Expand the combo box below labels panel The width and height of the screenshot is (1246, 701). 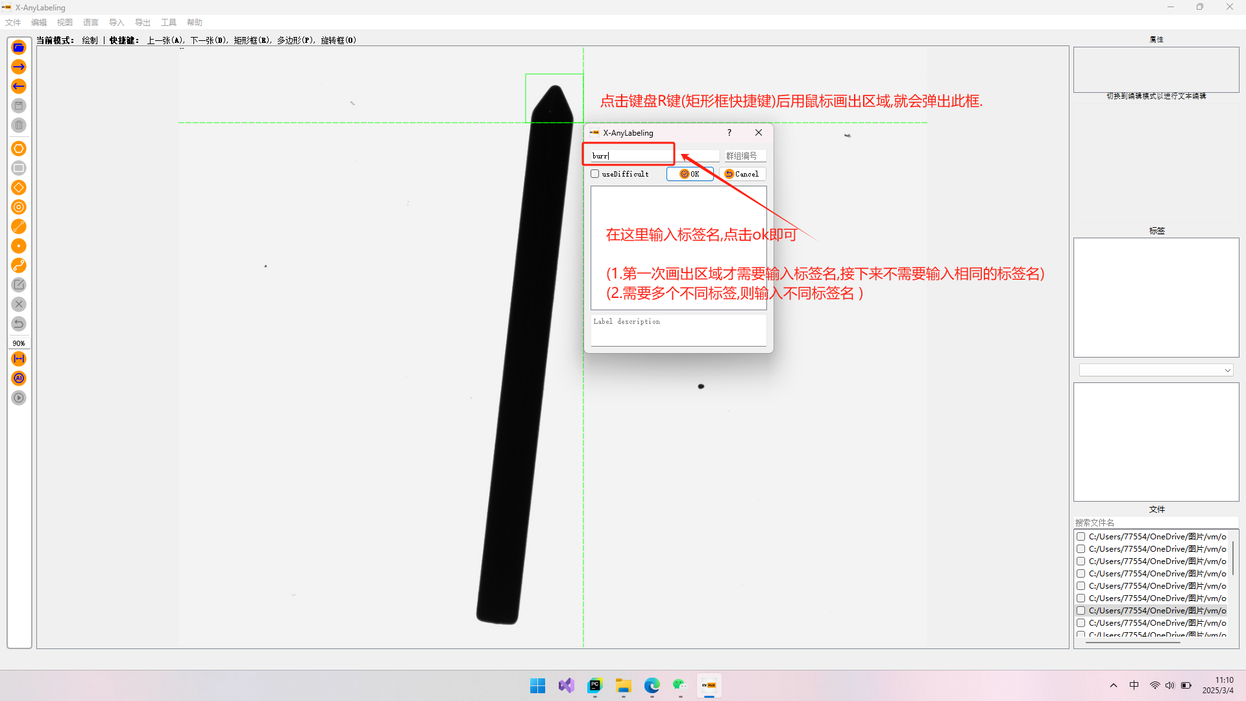click(1227, 371)
